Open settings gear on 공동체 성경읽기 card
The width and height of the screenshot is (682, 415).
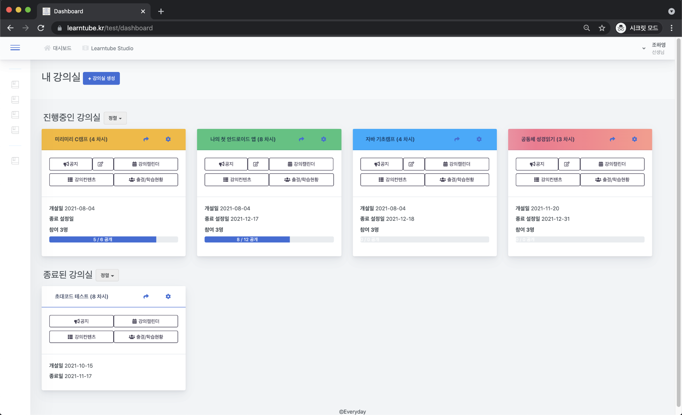coord(634,139)
